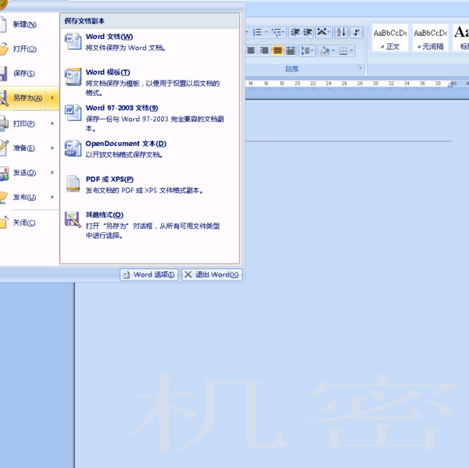Expand numbered list dropdown arrow
469x468 pixels.
[x=267, y=32]
